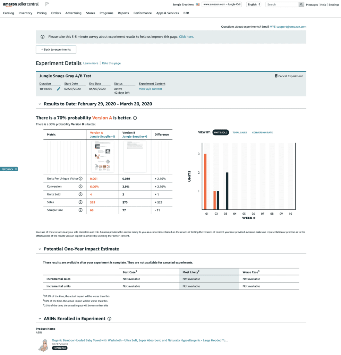Select the UNITS SOLD view toggle
Viewport: 341px width, 355px height.
point(221,132)
